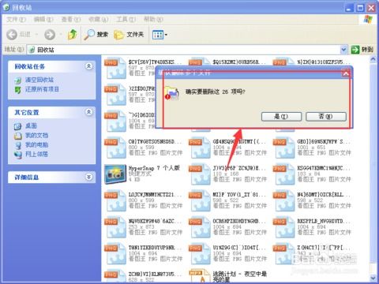Click the 转到 go button
Image resolution: width=379 pixels, height=284 pixels.
coord(362,50)
